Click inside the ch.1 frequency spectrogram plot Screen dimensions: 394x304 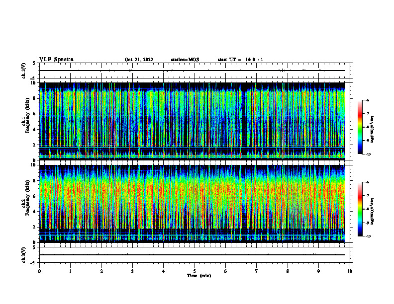(192, 121)
